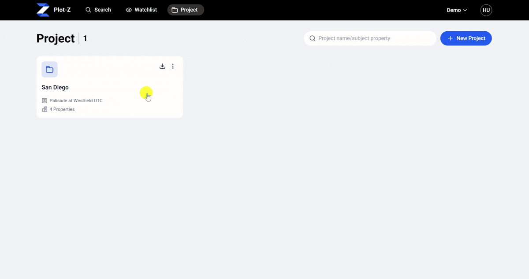529x279 pixels.
Task: Click the 4 Properties text
Action: (x=62, y=109)
